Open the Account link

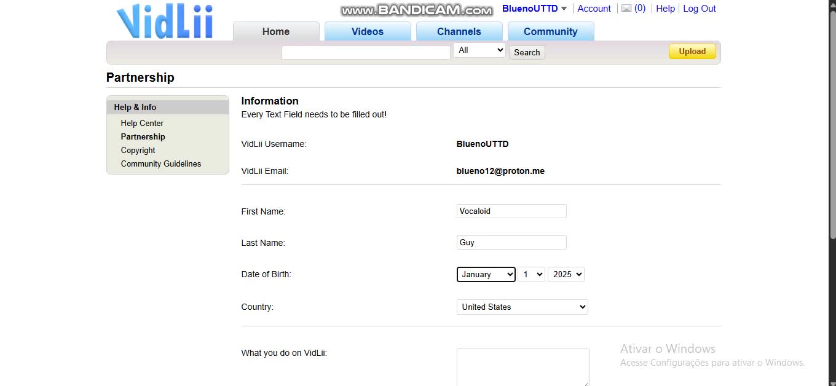point(594,8)
